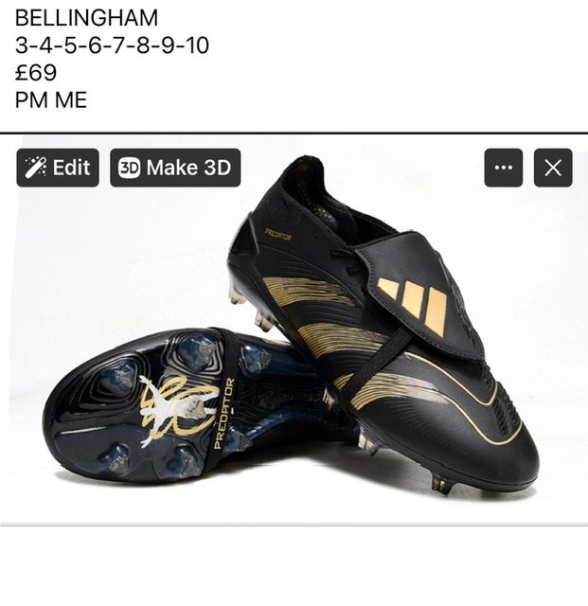Click the PM ME text line

tap(51, 100)
